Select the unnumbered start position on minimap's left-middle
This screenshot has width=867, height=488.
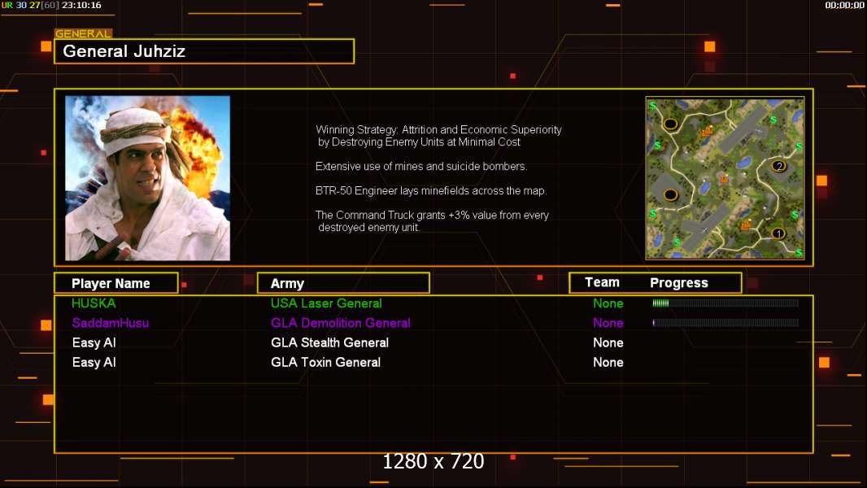pos(671,195)
